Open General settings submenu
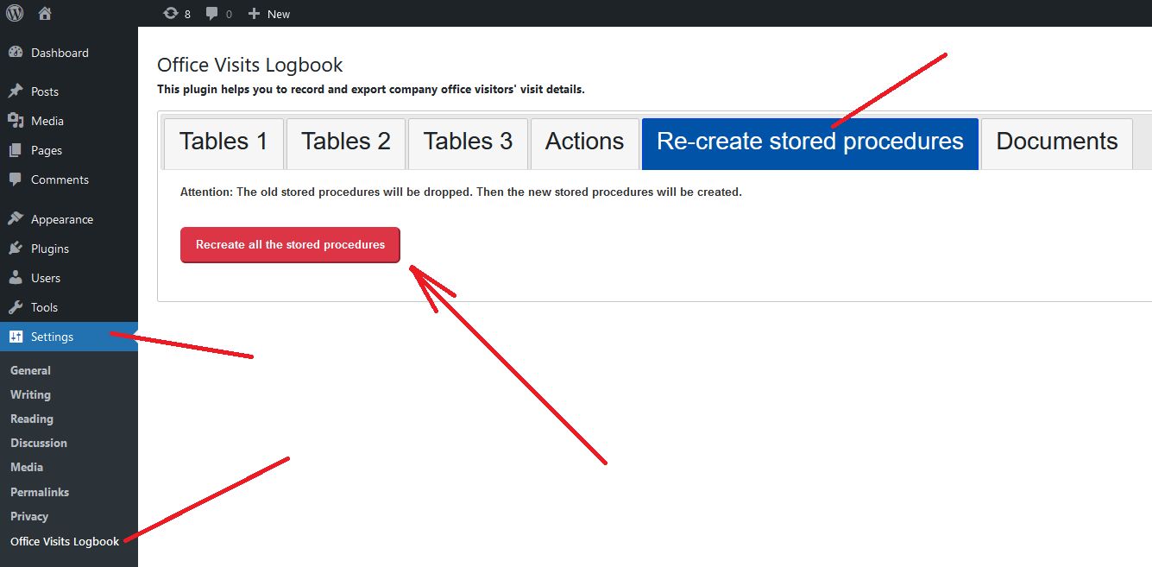The image size is (1152, 567). tap(30, 370)
